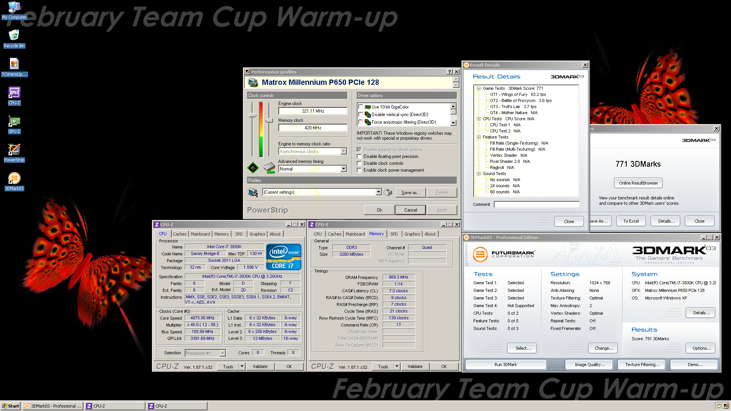Open the SPD tab in the right CPU-Z window
Screen dimensions: 731x411
394,234
